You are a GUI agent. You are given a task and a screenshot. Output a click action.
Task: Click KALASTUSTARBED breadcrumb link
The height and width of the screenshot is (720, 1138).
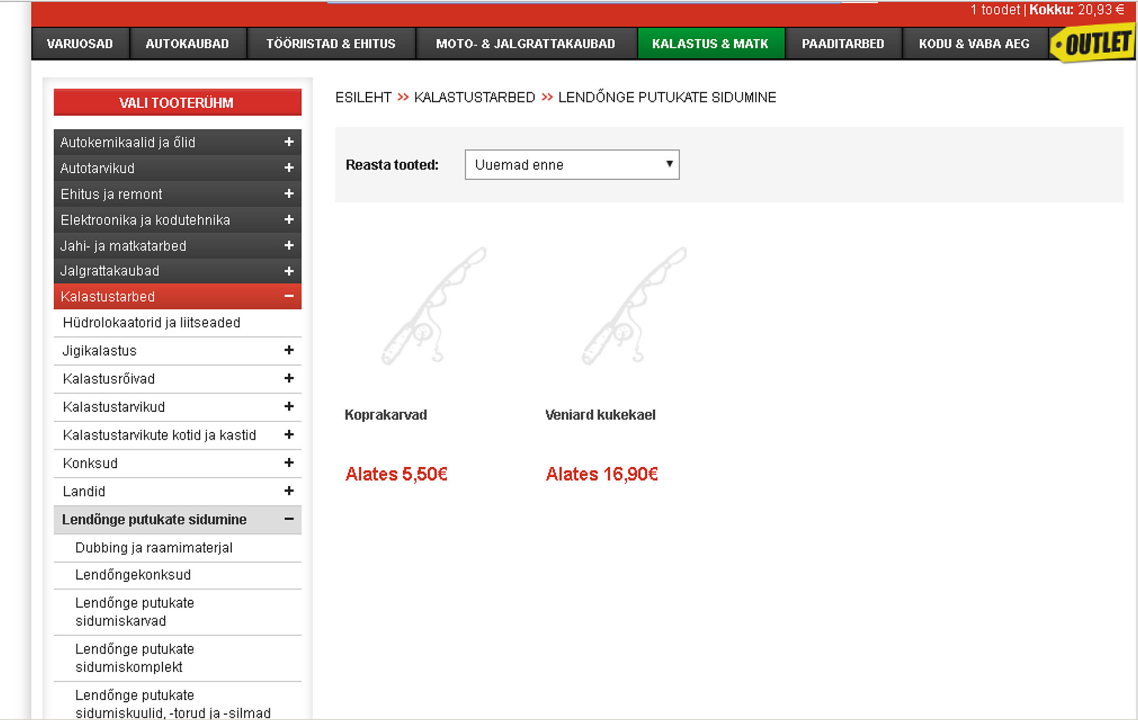pyautogui.click(x=474, y=97)
